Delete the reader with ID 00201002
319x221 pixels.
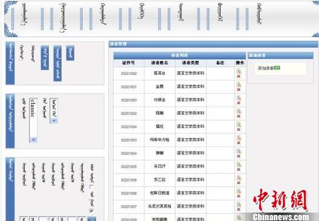(239, 117)
